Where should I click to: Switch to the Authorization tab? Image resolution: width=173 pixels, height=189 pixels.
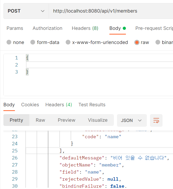[x=47, y=28]
